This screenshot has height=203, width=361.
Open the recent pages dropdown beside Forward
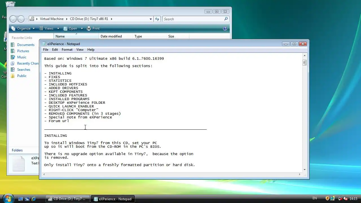(x=27, y=19)
